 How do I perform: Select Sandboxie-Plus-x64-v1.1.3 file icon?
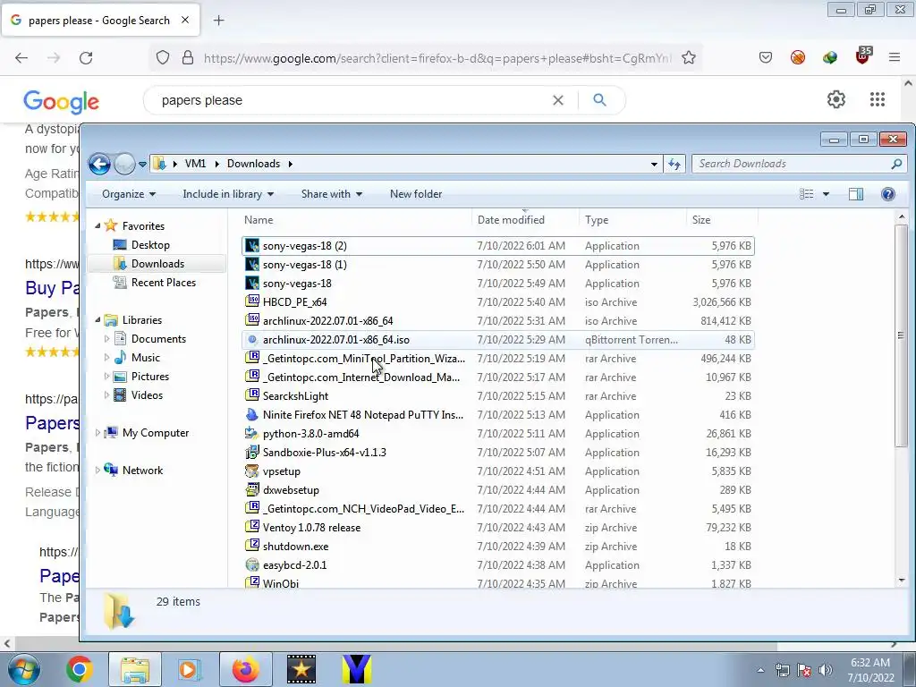[251, 452]
